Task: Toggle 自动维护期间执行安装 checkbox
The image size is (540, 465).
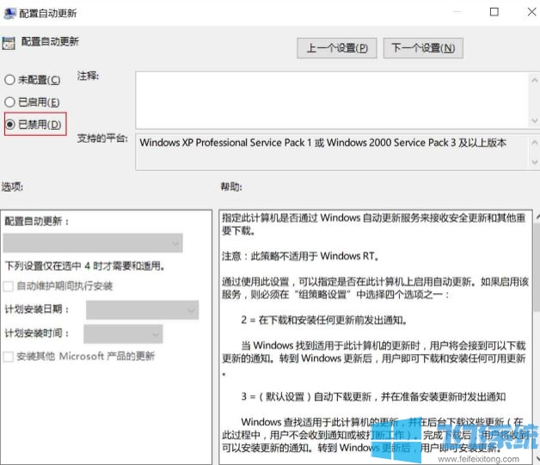Action: [x=9, y=286]
